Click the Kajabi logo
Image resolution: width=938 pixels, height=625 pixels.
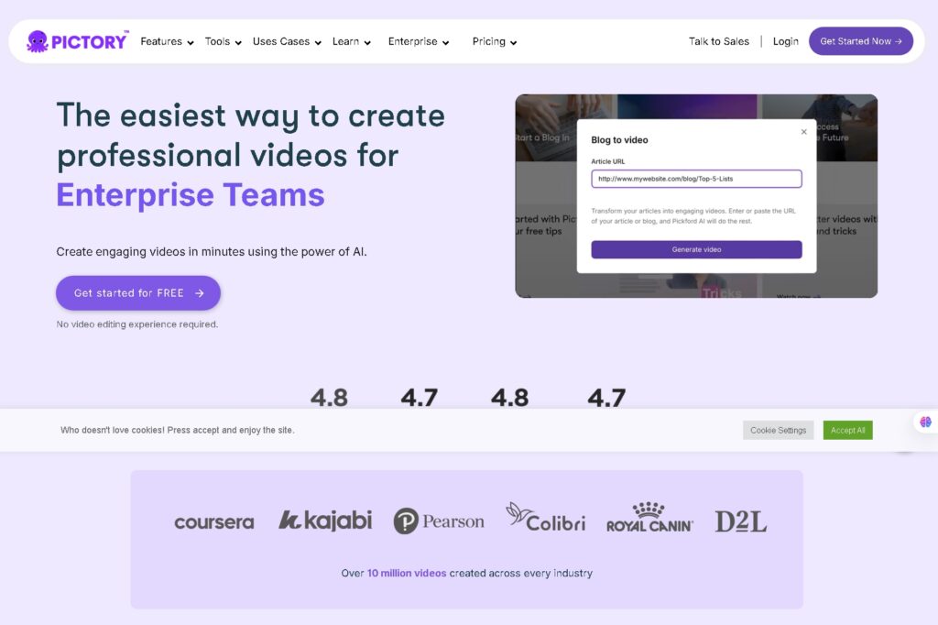(x=325, y=521)
